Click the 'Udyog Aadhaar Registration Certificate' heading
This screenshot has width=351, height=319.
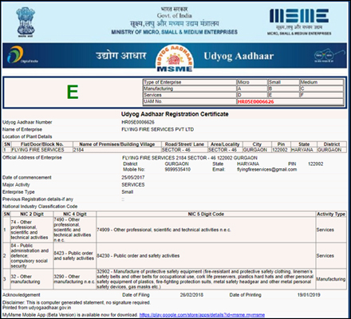[x=175, y=114]
